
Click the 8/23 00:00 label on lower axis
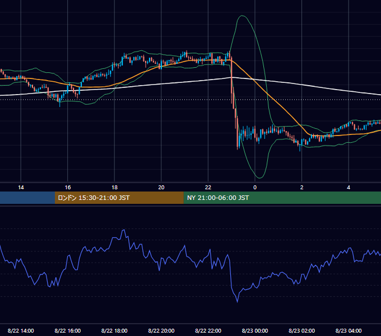coord(255,330)
